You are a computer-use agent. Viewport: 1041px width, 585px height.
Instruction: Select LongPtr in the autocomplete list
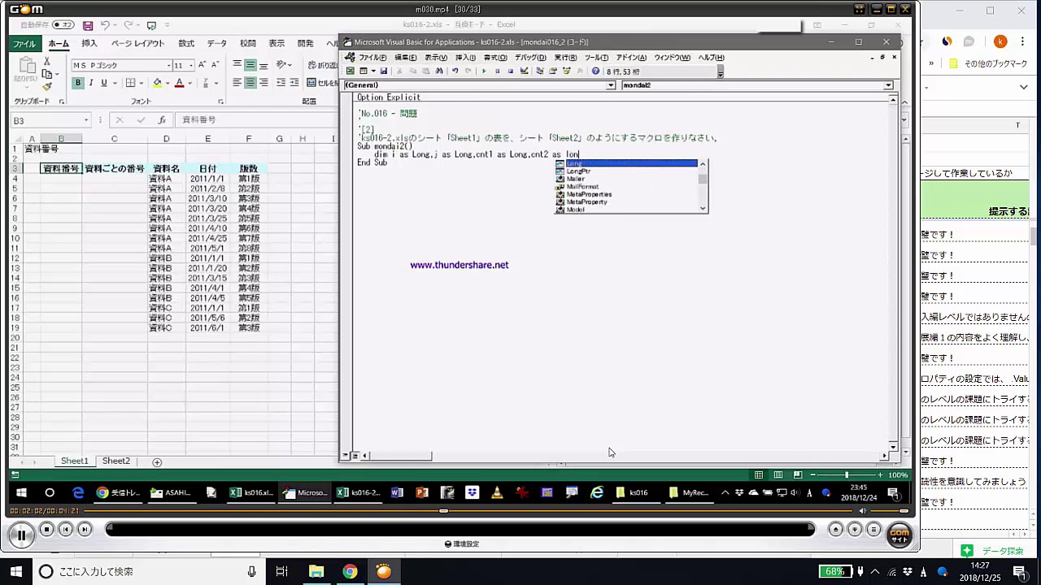[578, 171]
